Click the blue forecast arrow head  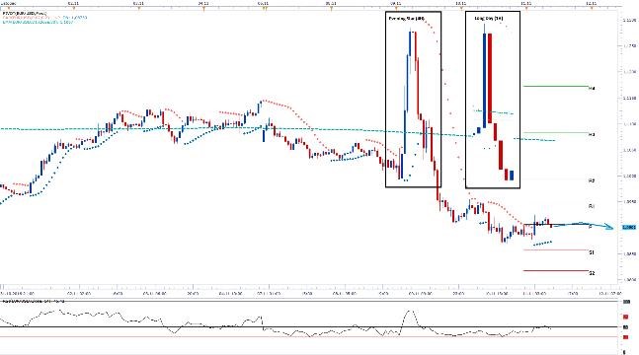609,227
